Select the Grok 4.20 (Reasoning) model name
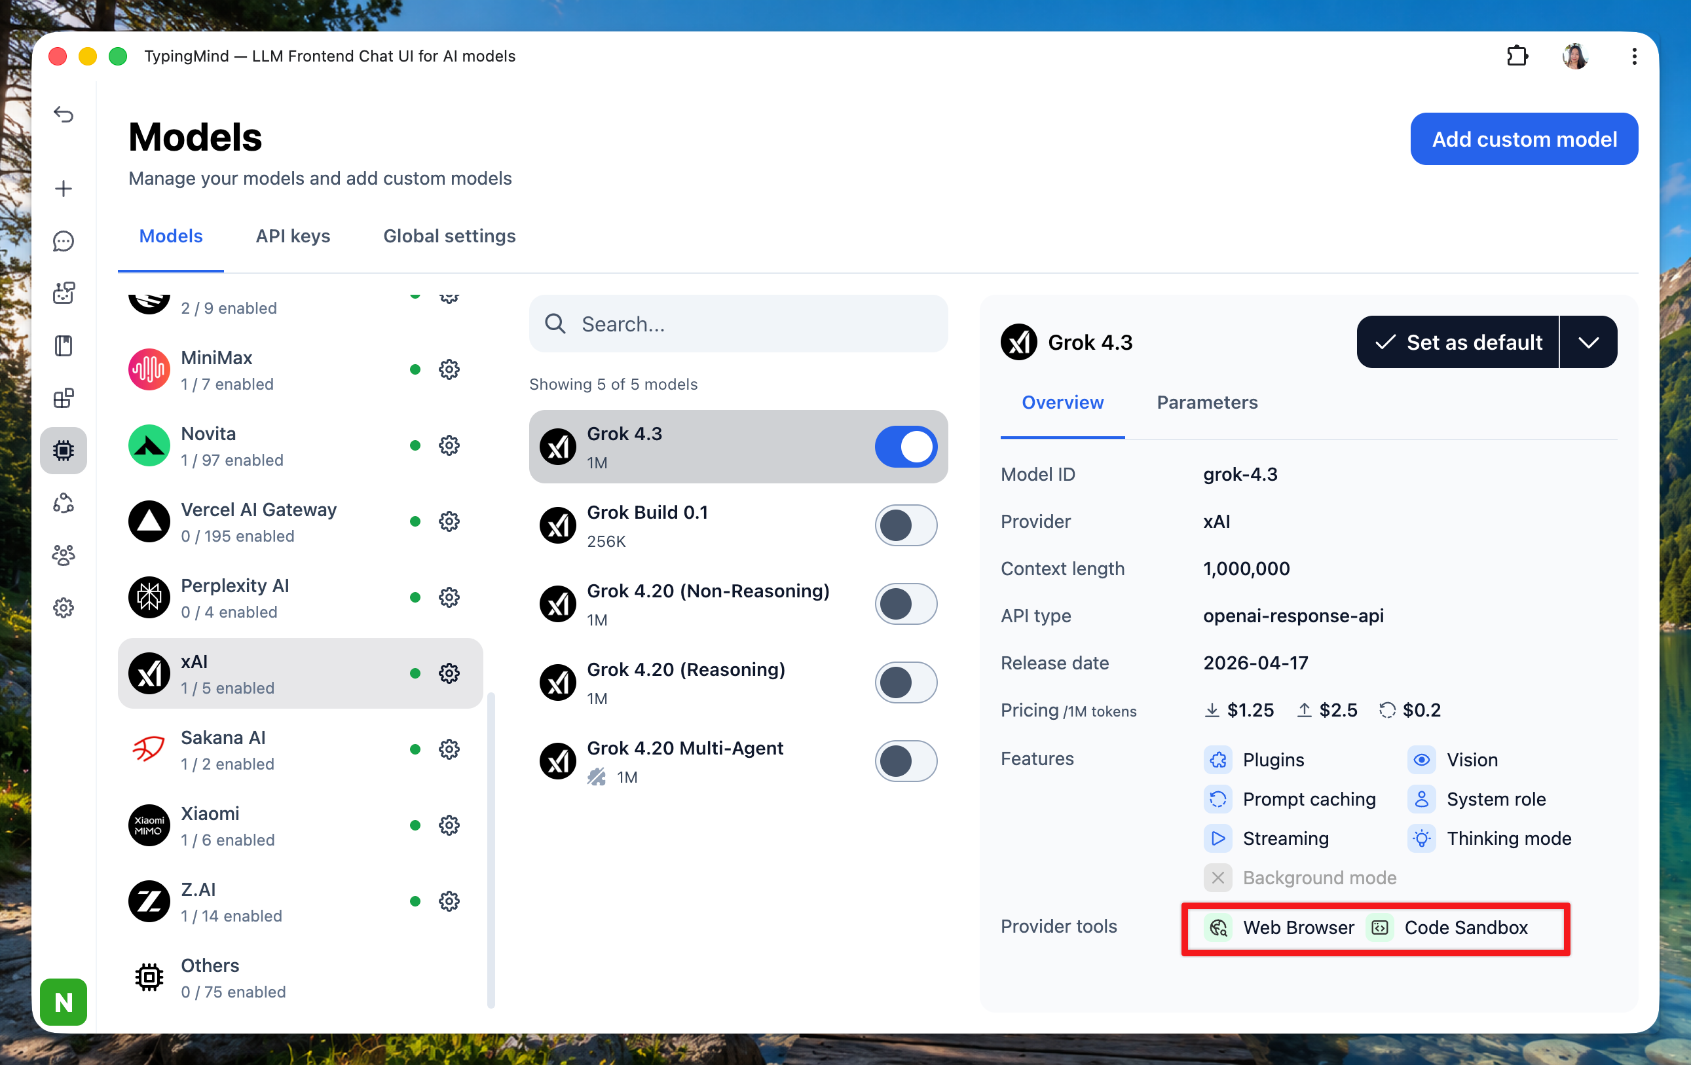The image size is (1691, 1065). 686,670
